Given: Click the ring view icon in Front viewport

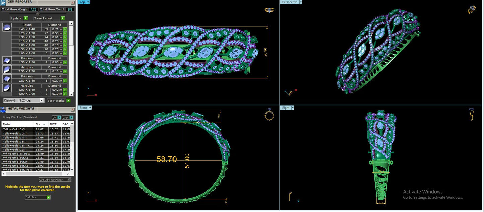Looking at the screenshot, I should 269,115.
